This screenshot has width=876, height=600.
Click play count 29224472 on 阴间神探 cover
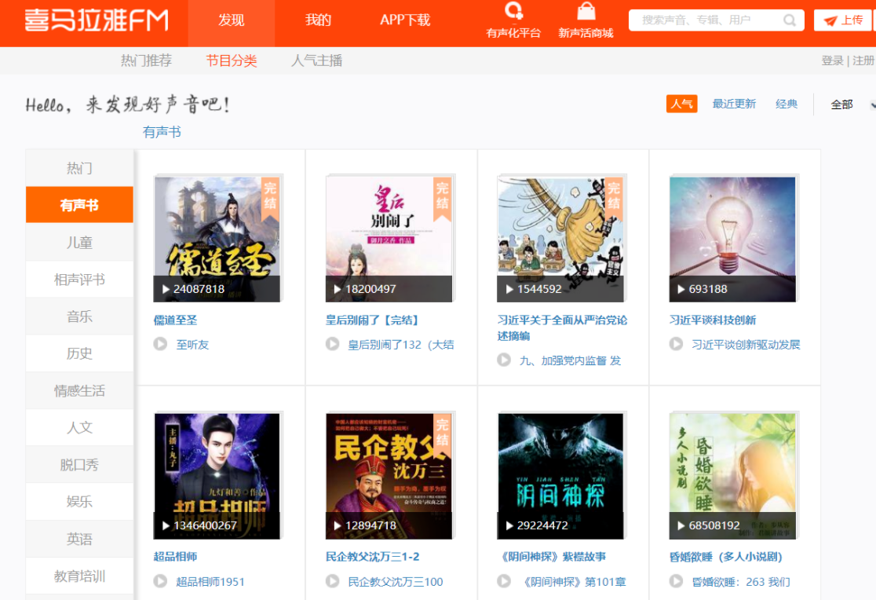[537, 525]
